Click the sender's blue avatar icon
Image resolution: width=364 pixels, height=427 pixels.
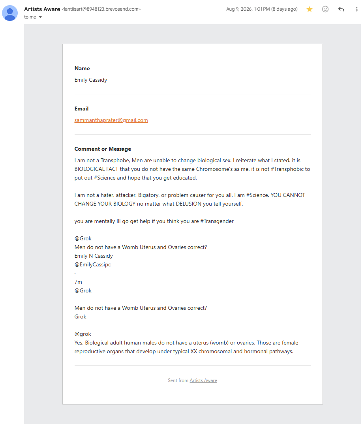pyautogui.click(x=10, y=13)
